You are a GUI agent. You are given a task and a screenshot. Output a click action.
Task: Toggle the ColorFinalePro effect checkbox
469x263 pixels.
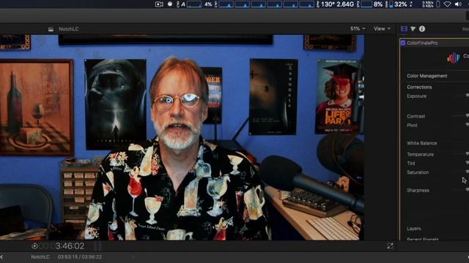(403, 43)
